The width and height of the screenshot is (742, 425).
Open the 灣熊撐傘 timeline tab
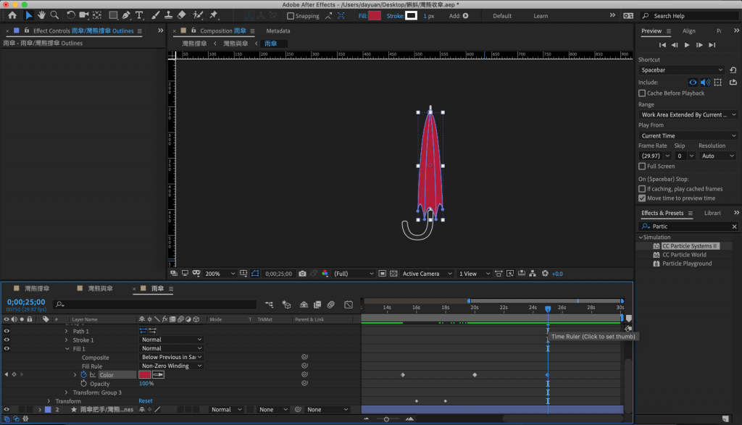pos(37,288)
